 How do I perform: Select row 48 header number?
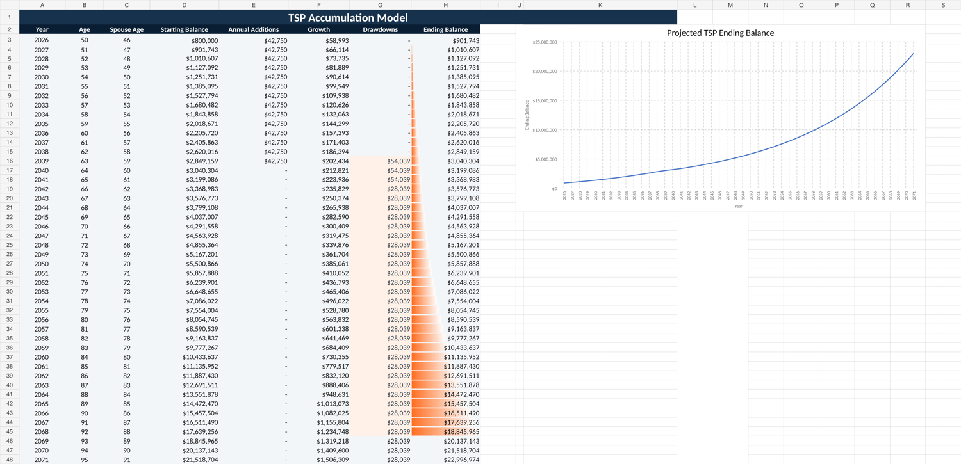click(x=10, y=460)
